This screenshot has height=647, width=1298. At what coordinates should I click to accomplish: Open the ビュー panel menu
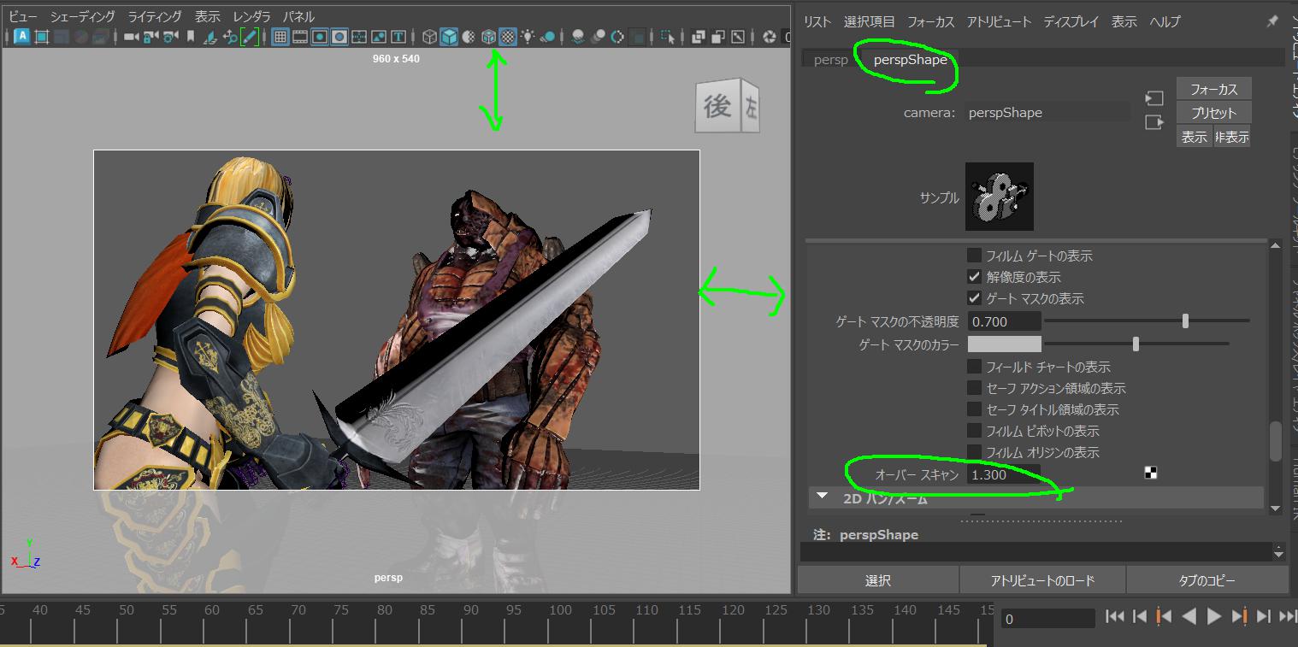pos(23,16)
